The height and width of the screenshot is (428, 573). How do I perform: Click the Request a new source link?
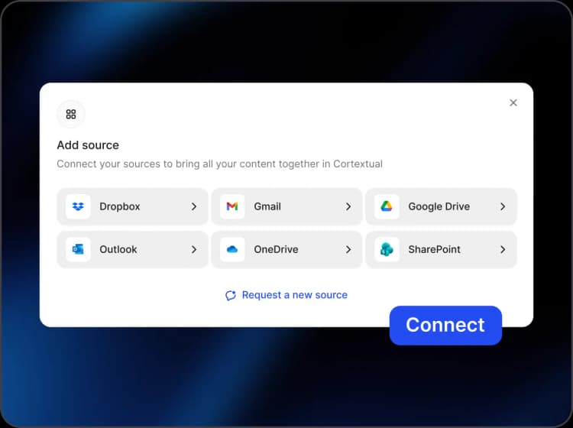pos(286,295)
